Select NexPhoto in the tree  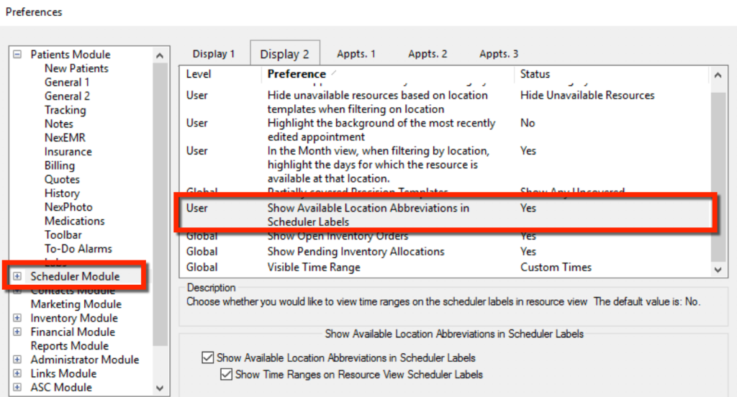pos(68,207)
